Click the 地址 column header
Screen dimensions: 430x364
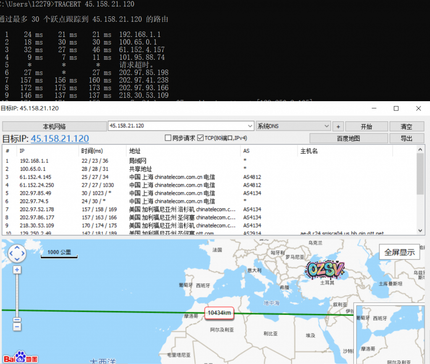(135, 151)
